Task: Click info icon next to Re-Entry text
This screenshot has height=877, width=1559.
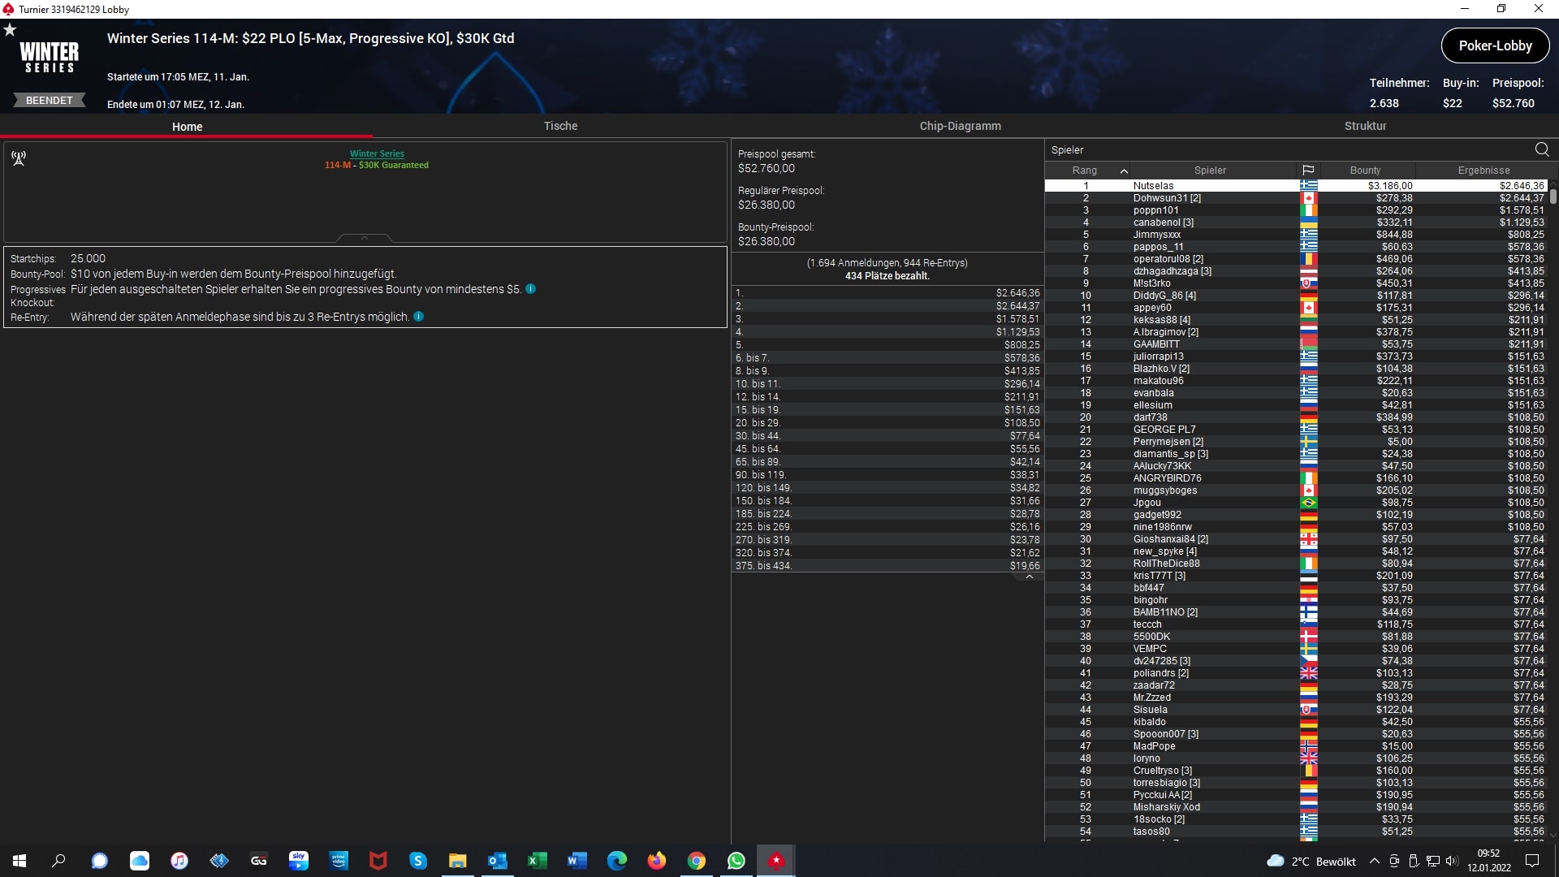Action: pyautogui.click(x=419, y=317)
